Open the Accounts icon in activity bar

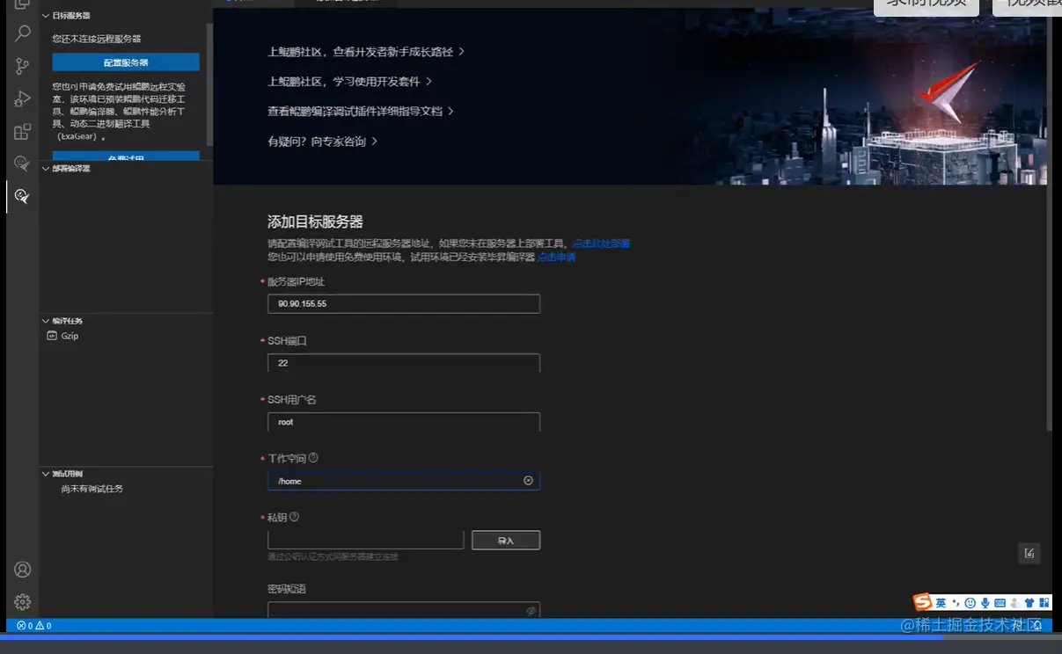(x=23, y=570)
